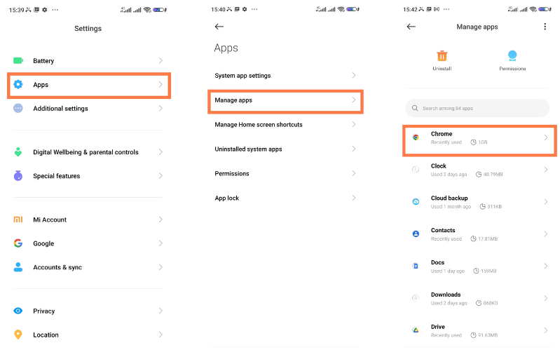Tap the Cloud backup app icon
The image size is (560, 350).
416,201
